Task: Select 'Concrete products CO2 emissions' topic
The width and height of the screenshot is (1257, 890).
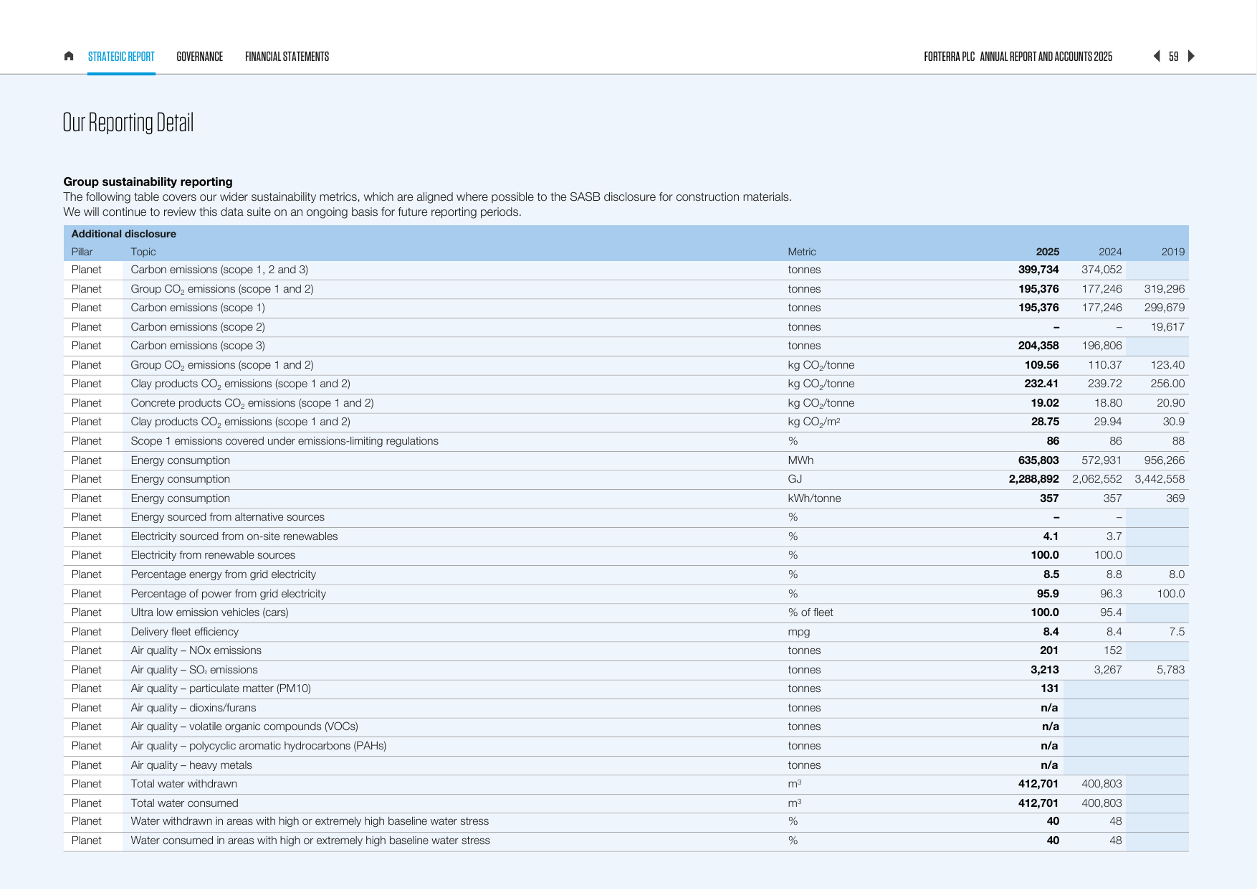Action: pos(252,403)
